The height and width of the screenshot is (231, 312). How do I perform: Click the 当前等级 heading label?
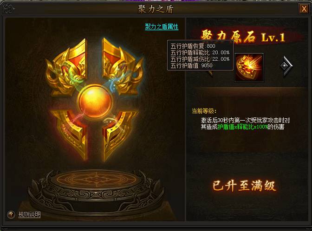[204, 111]
